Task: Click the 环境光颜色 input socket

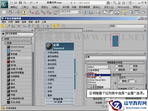Action: tap(45, 53)
